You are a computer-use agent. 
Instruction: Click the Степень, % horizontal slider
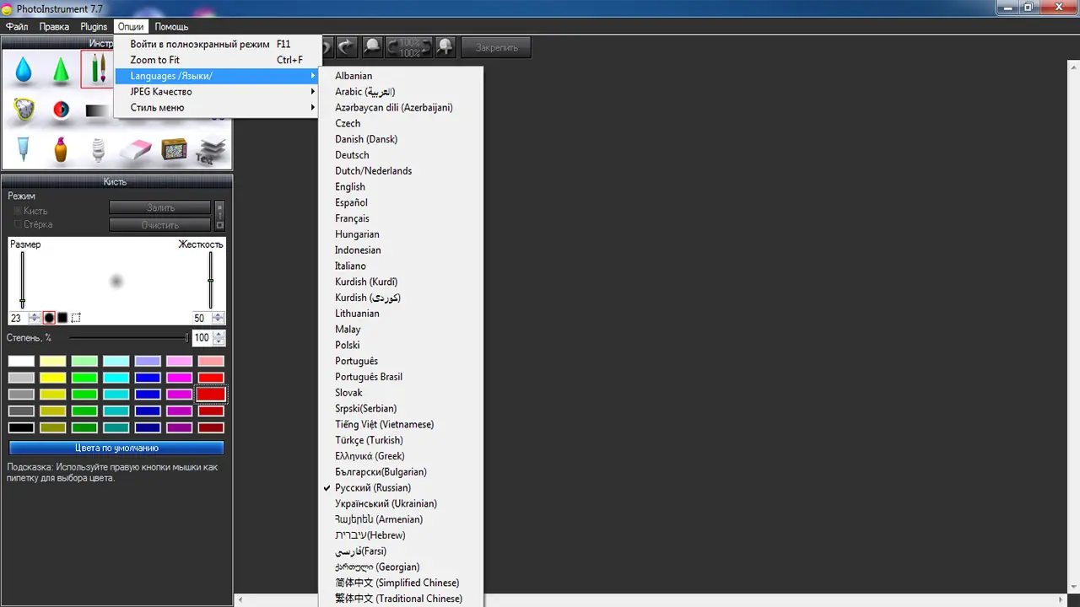(129, 337)
